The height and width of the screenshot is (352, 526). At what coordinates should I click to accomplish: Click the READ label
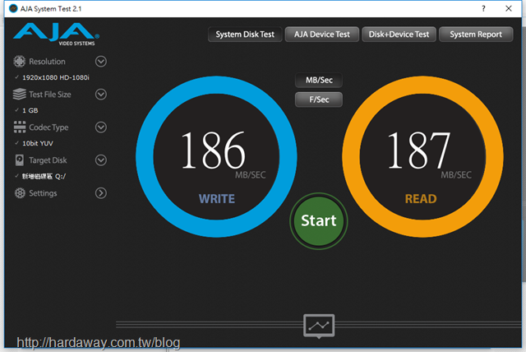click(421, 199)
